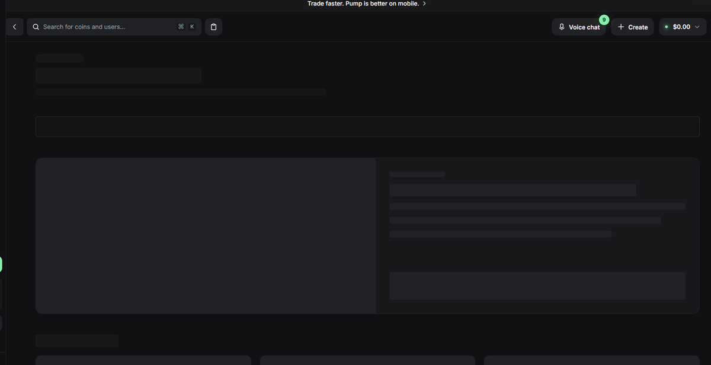711x365 pixels.
Task: Click the clipboard paste icon button
Action: (x=214, y=27)
